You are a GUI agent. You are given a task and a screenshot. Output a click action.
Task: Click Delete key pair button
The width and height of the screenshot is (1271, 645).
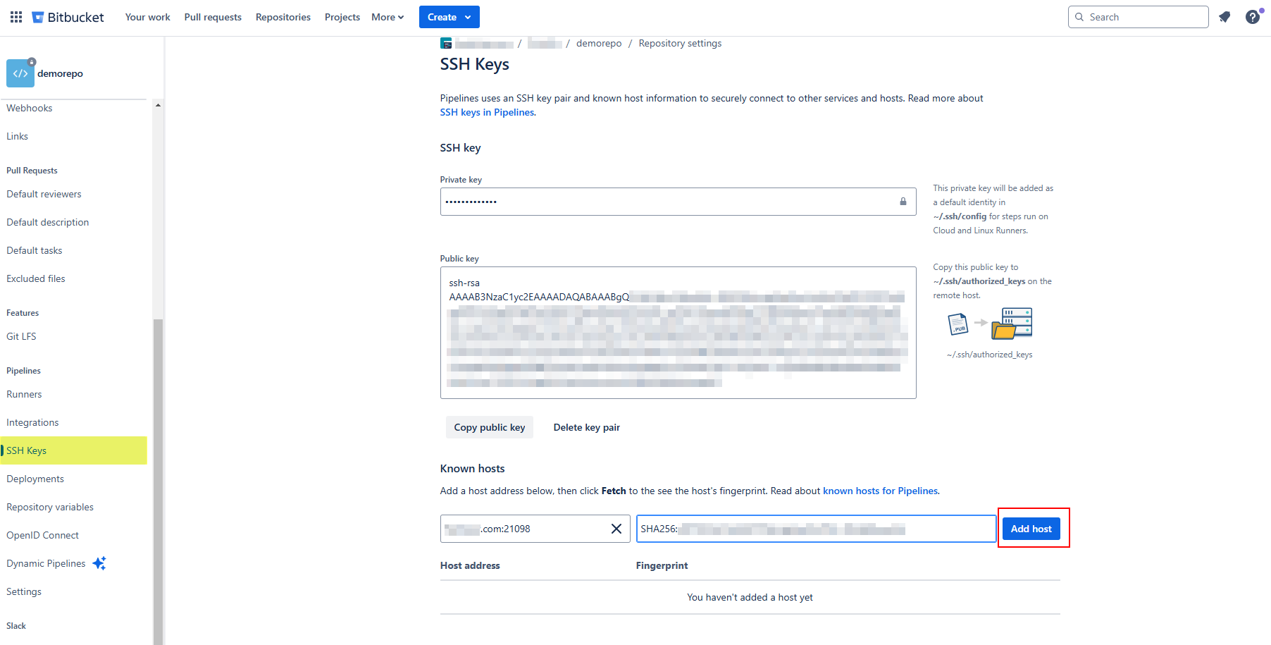pyautogui.click(x=587, y=427)
